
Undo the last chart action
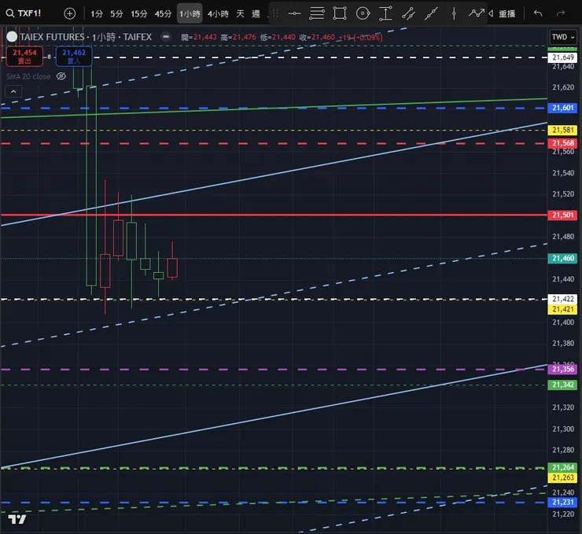[538, 13]
